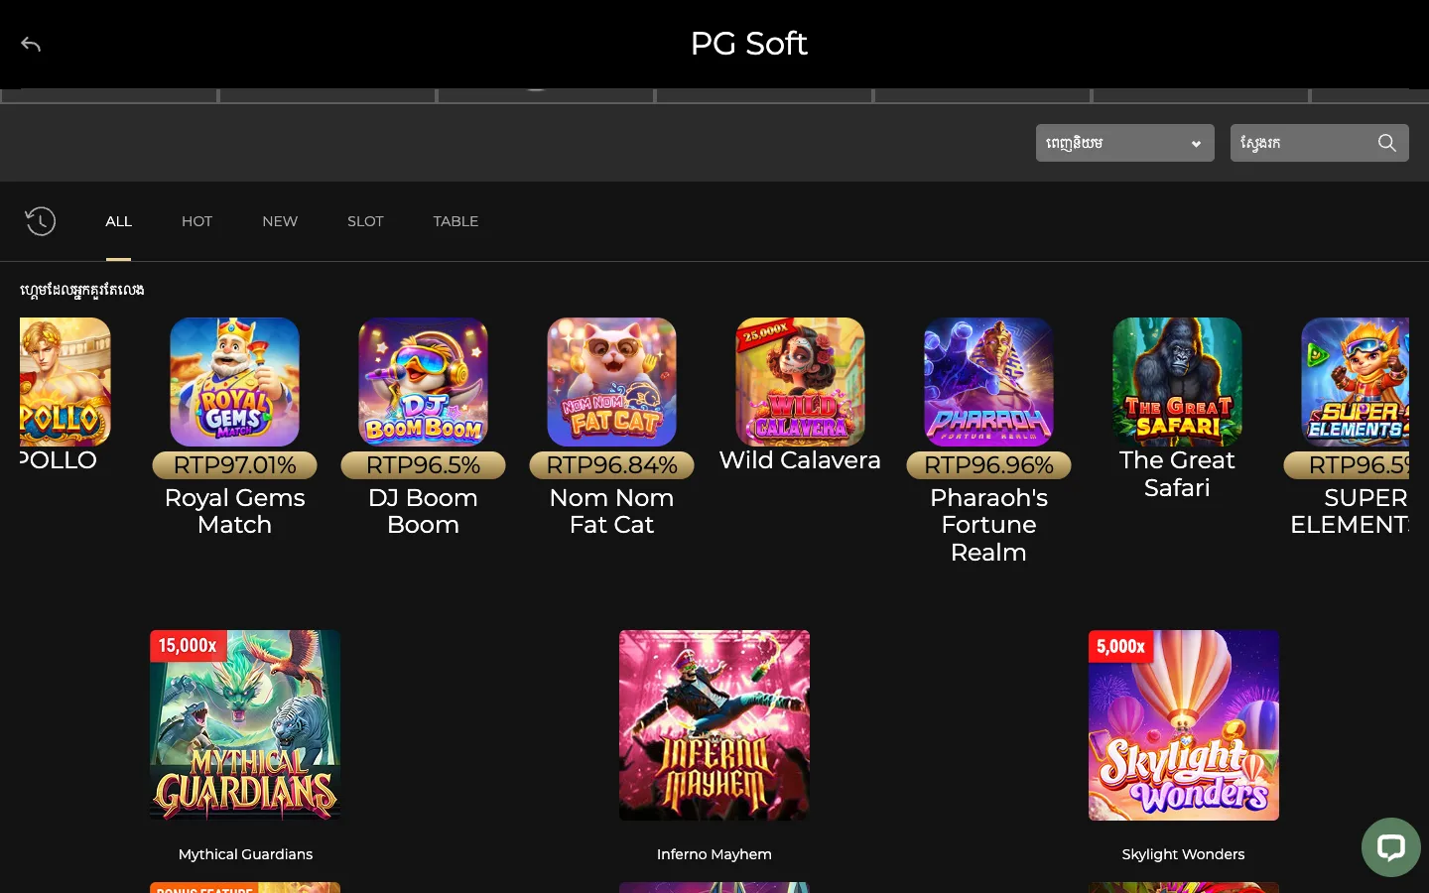Switch to the HOT tab
Viewport: 1429px width, 893px height.
196,221
